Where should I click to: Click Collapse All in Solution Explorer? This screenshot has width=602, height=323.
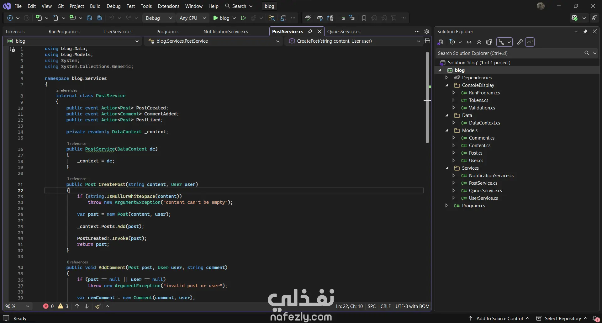click(479, 42)
